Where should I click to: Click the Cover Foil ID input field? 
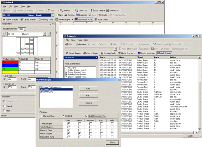tap(12, 79)
